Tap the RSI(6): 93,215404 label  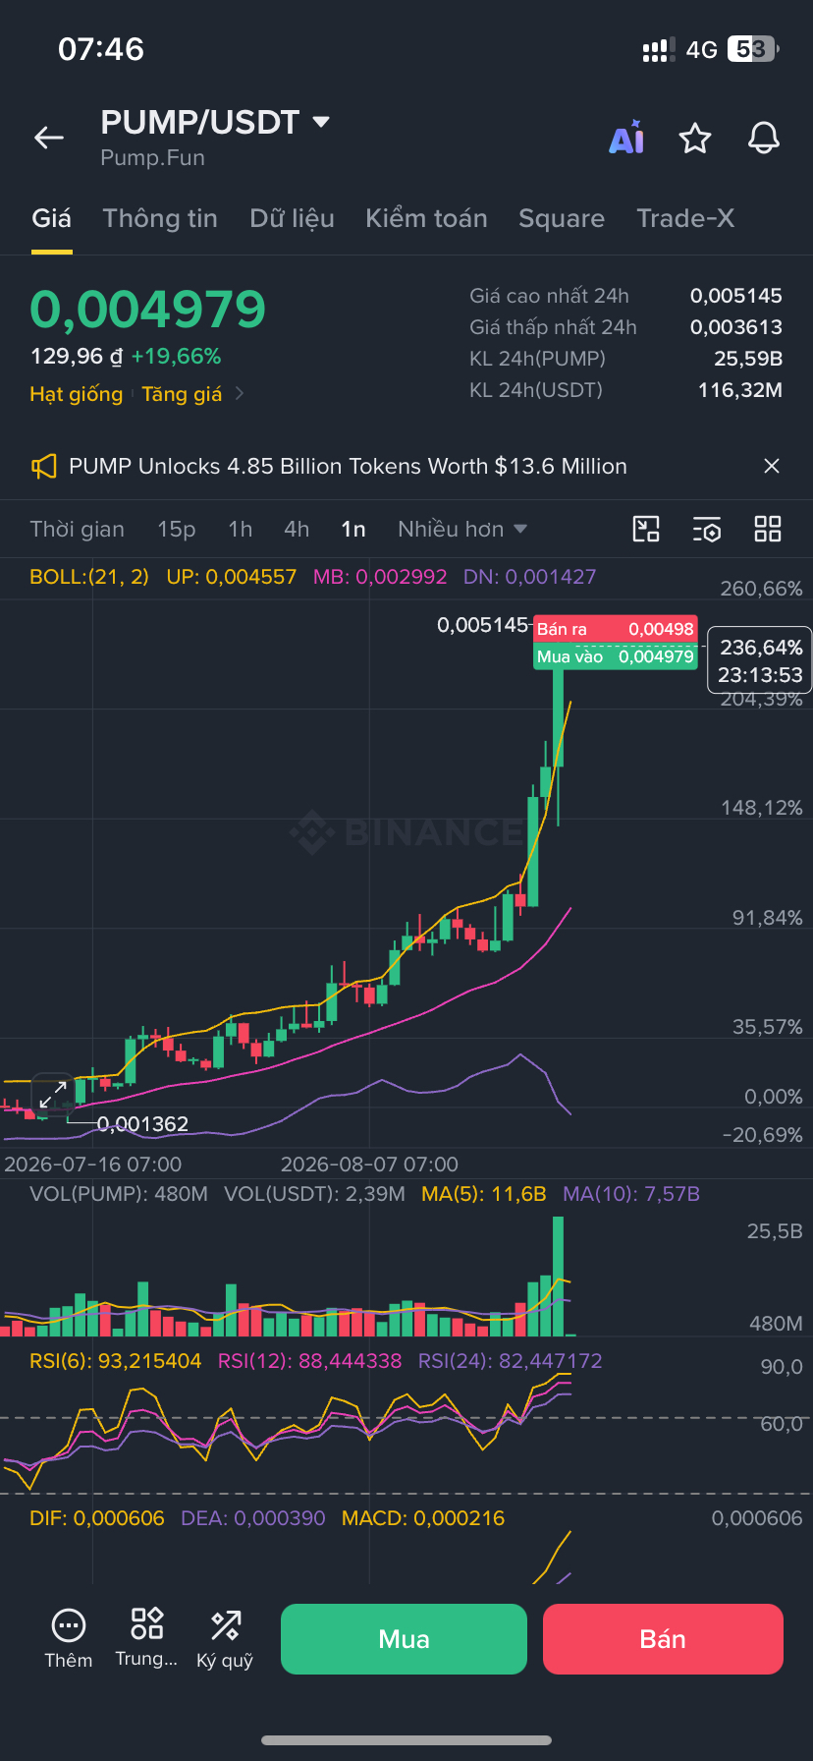tap(115, 1361)
